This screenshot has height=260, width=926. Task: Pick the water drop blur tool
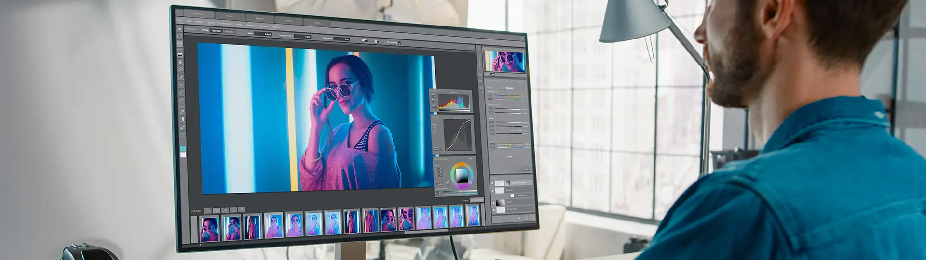click(180, 62)
